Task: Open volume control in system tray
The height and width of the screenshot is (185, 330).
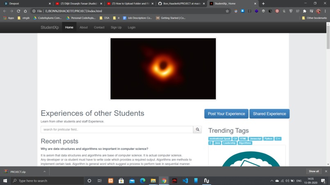Action: point(287,181)
